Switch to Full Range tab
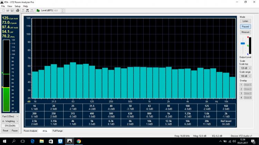 click(57, 131)
